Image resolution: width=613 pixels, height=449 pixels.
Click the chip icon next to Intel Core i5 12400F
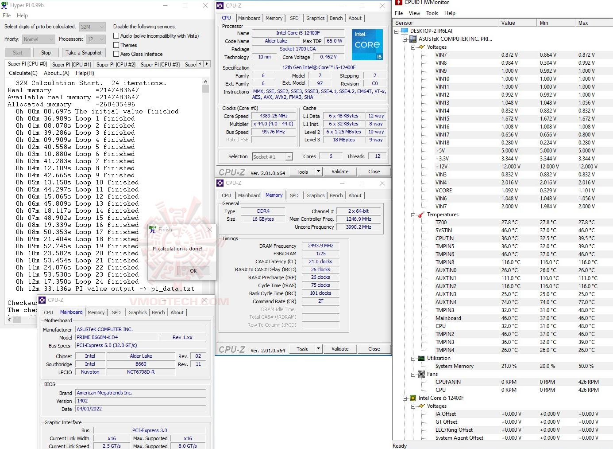tap(413, 398)
